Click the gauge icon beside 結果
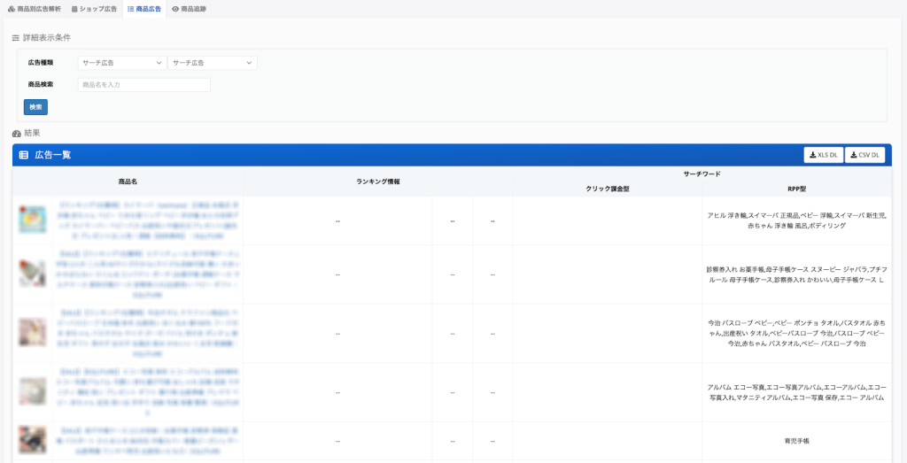 point(16,133)
